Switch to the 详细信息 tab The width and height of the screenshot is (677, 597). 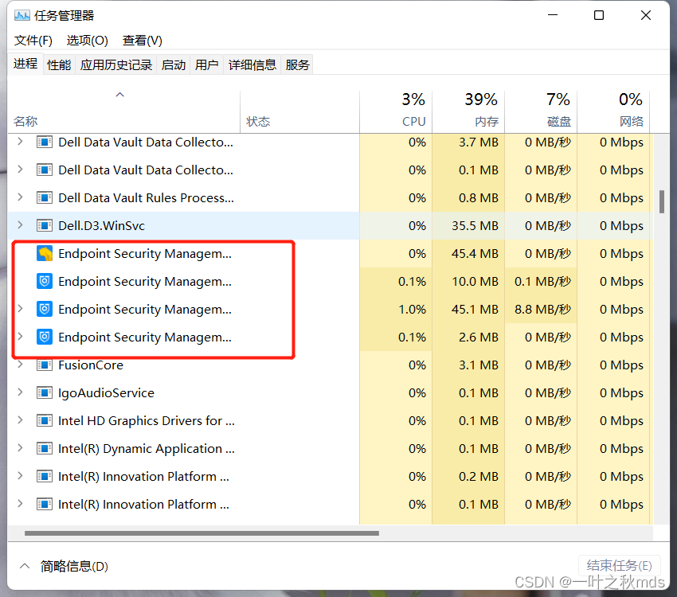252,64
